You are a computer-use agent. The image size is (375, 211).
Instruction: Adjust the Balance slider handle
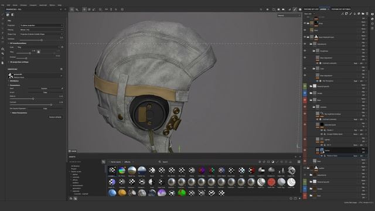pos(33,99)
